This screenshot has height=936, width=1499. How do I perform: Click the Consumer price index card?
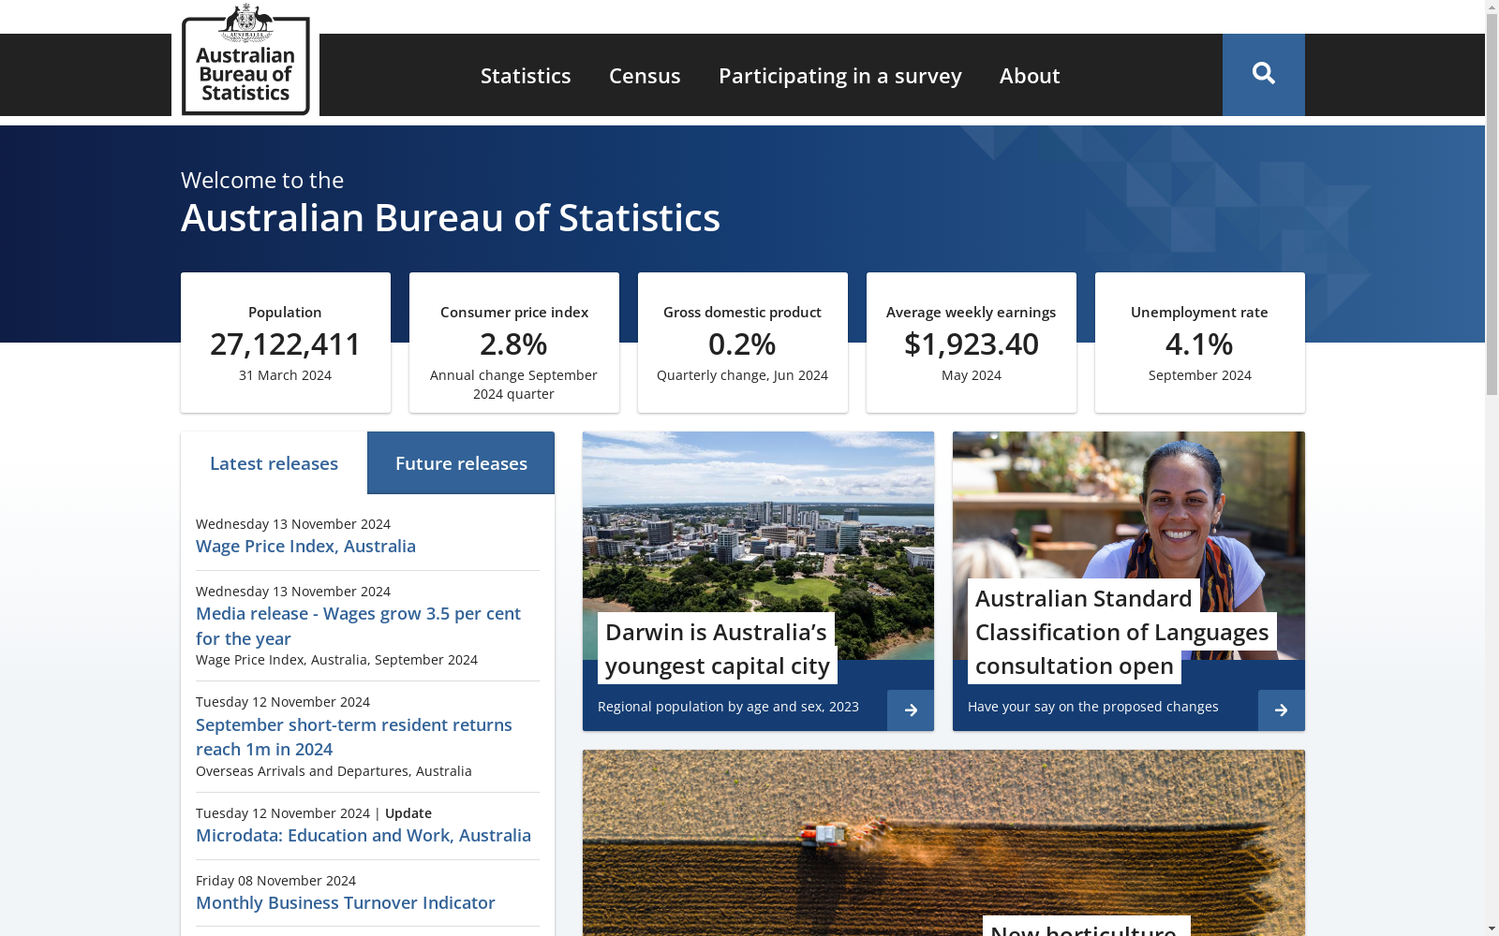[x=513, y=343]
